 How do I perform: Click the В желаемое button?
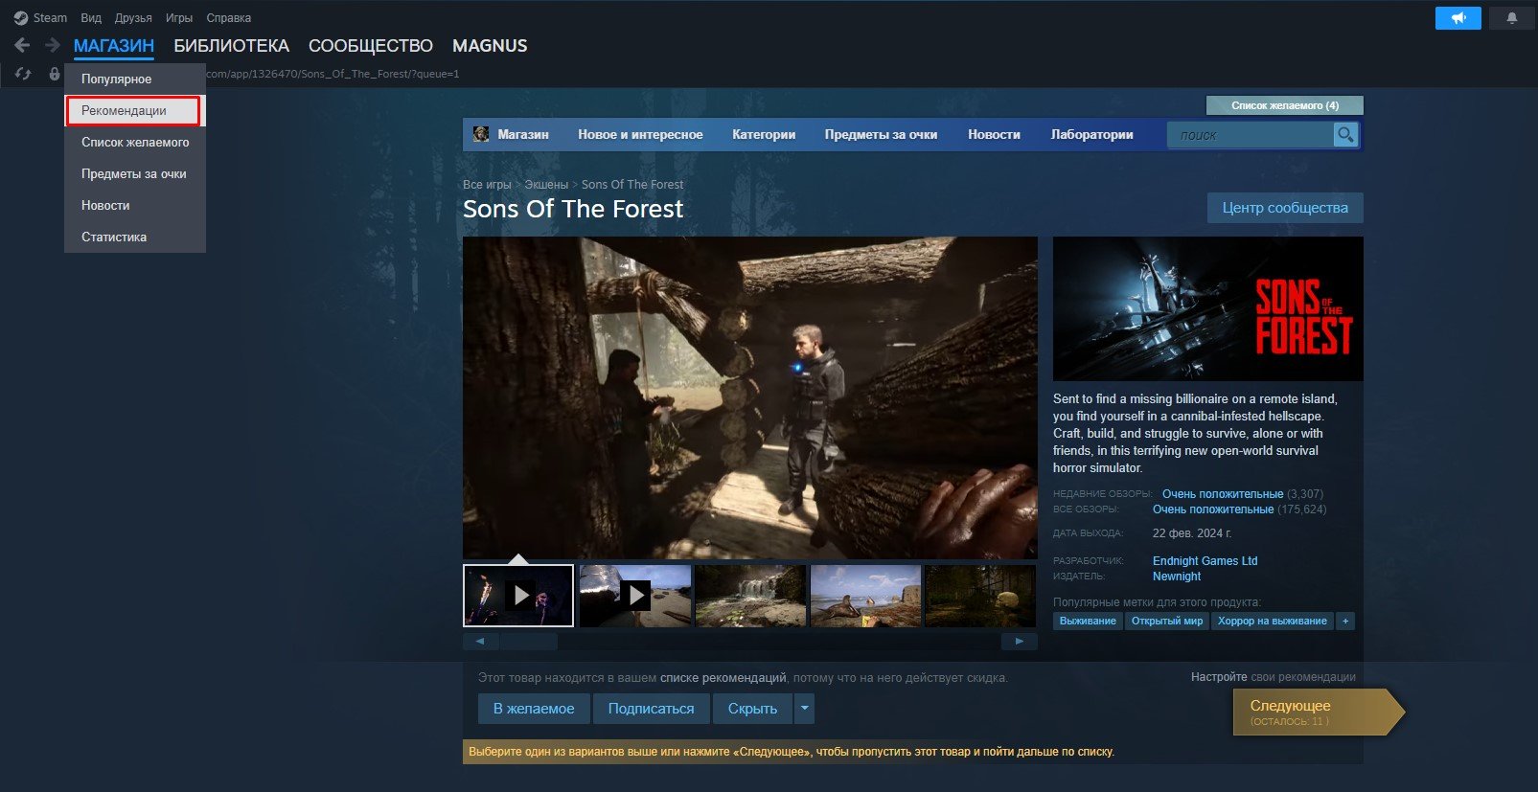[534, 709]
